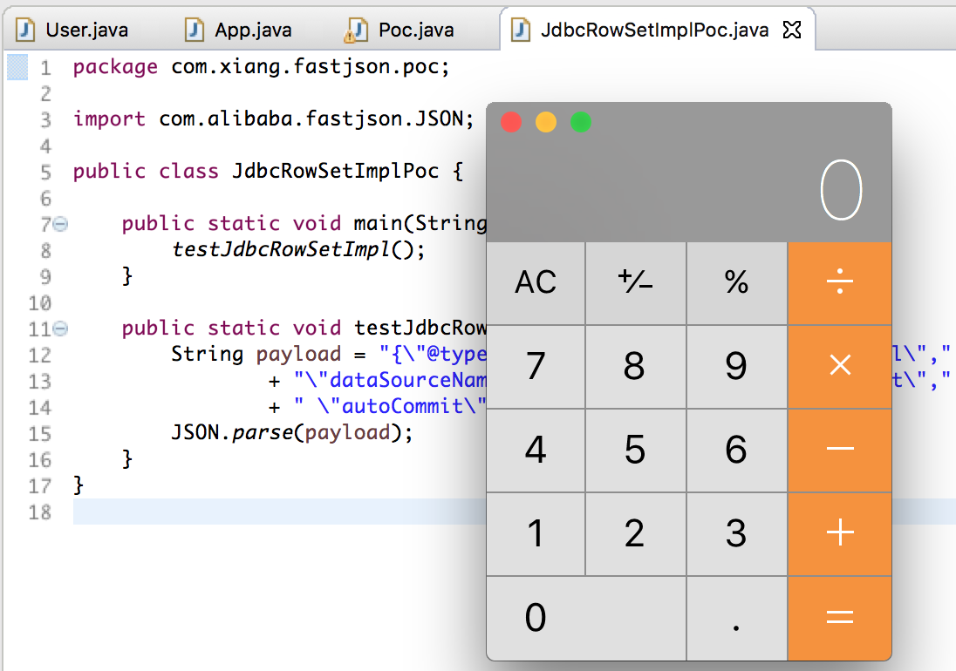Tap the 1 key on Calculator
Viewport: 956px width, 671px height.
tap(536, 533)
